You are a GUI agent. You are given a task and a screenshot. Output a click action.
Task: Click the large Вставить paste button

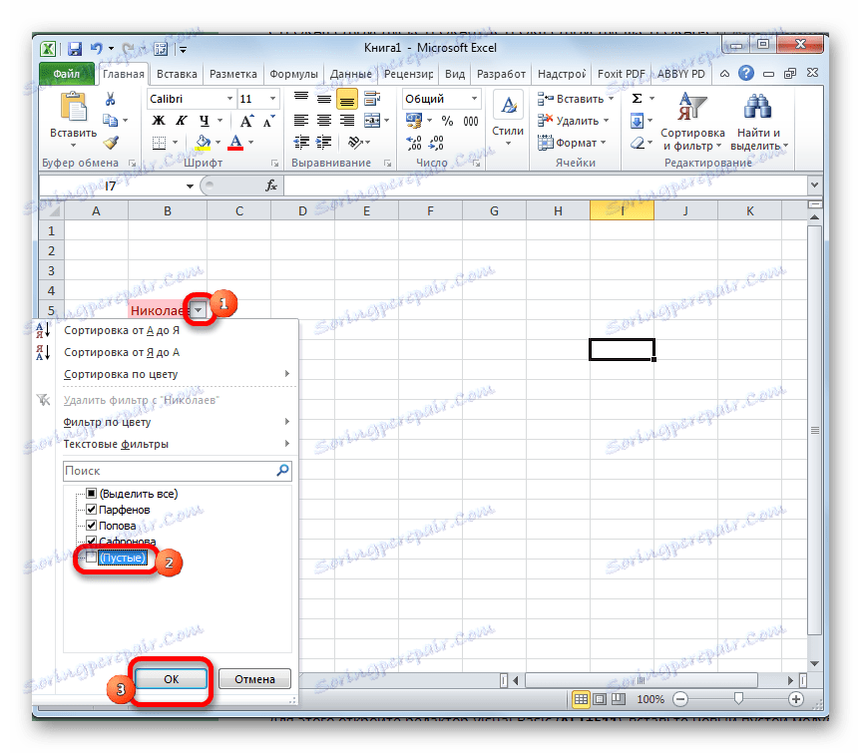[73, 120]
